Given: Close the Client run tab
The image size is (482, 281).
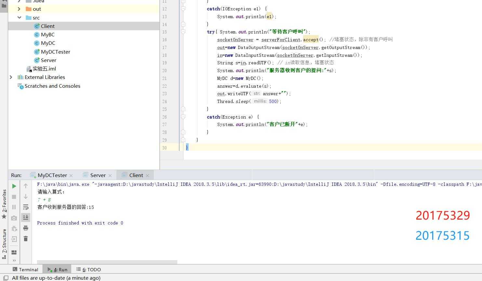Looking at the screenshot, I should (x=147, y=175).
